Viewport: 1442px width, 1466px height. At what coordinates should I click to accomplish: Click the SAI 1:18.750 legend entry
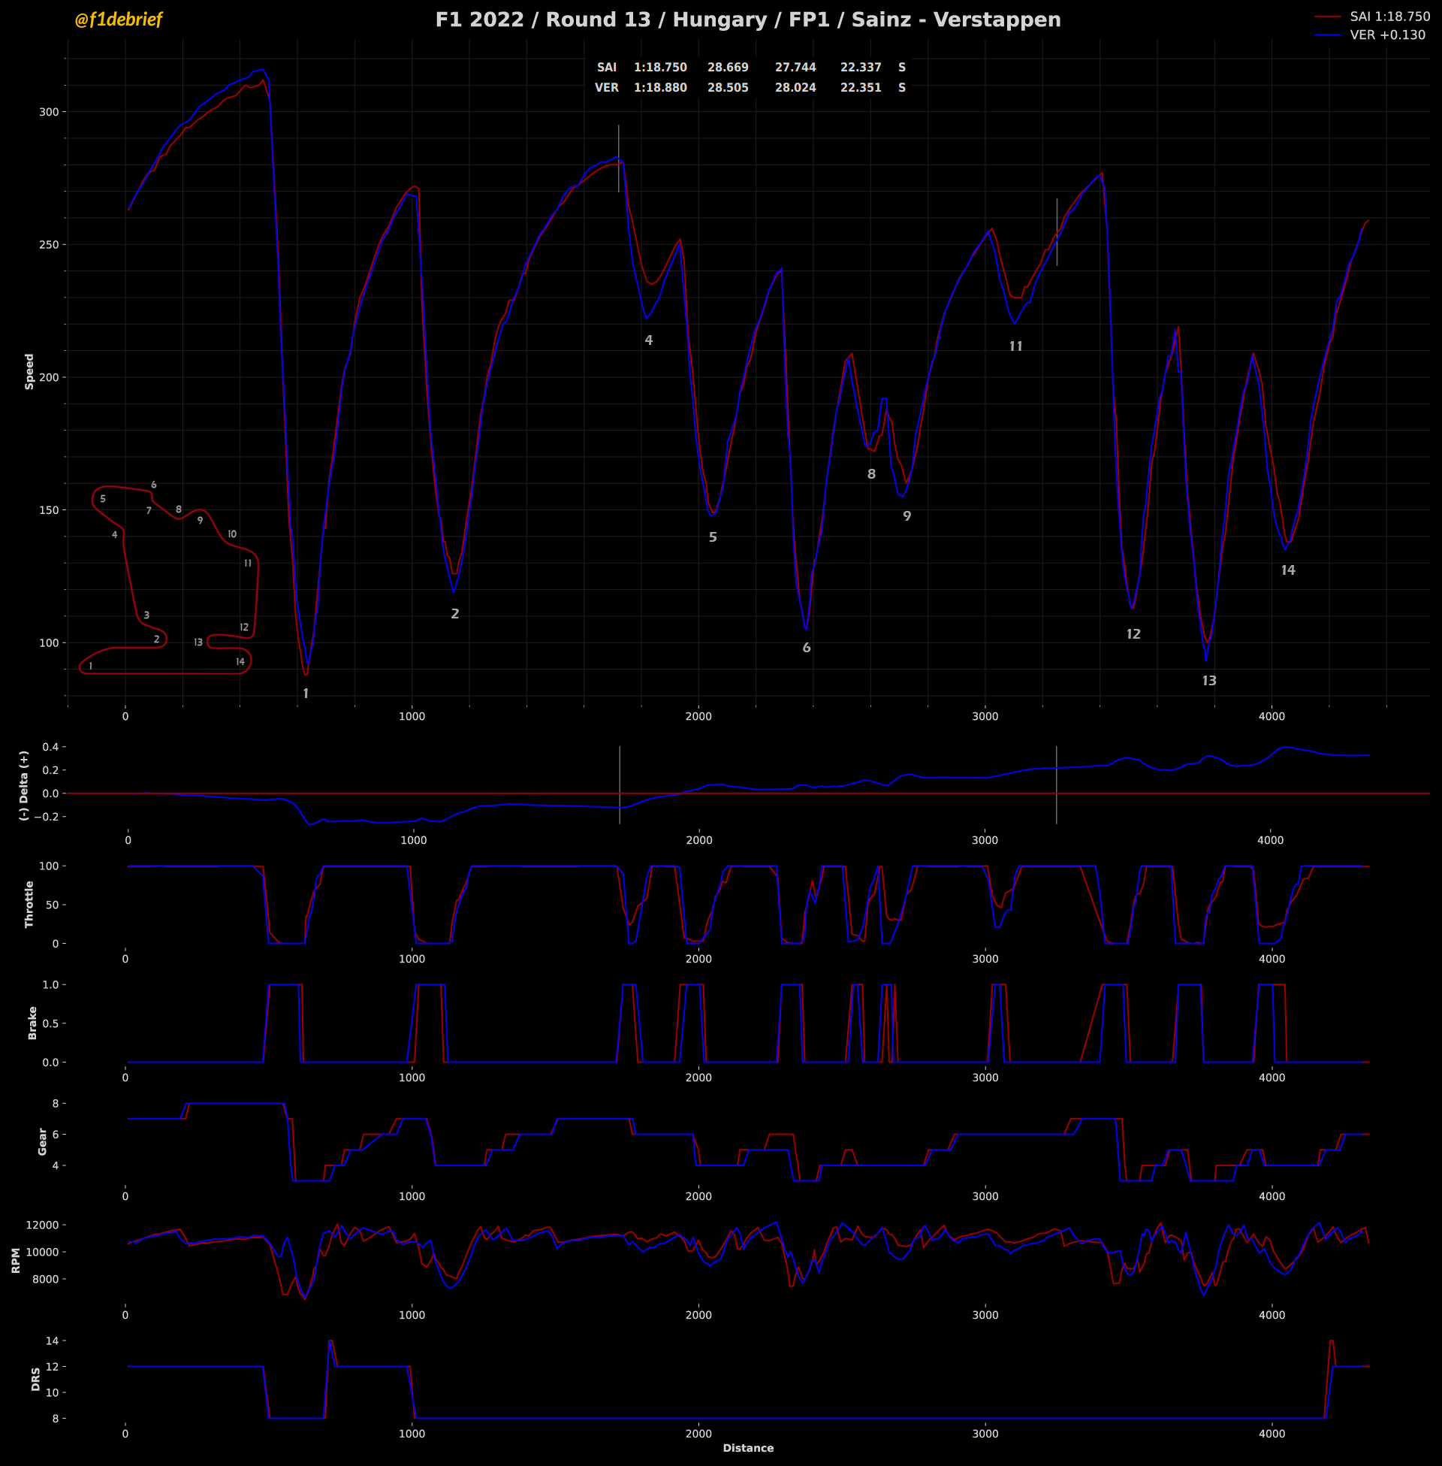pos(1389,17)
